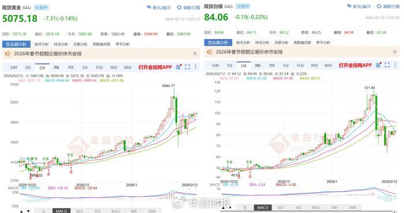The image size is (404, 213).
Task: Open the 季节分析 tab in the gold panel
Action: [122, 44]
